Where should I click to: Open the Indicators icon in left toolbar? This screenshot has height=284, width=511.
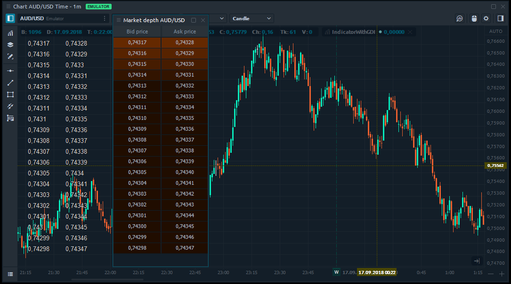(10, 33)
